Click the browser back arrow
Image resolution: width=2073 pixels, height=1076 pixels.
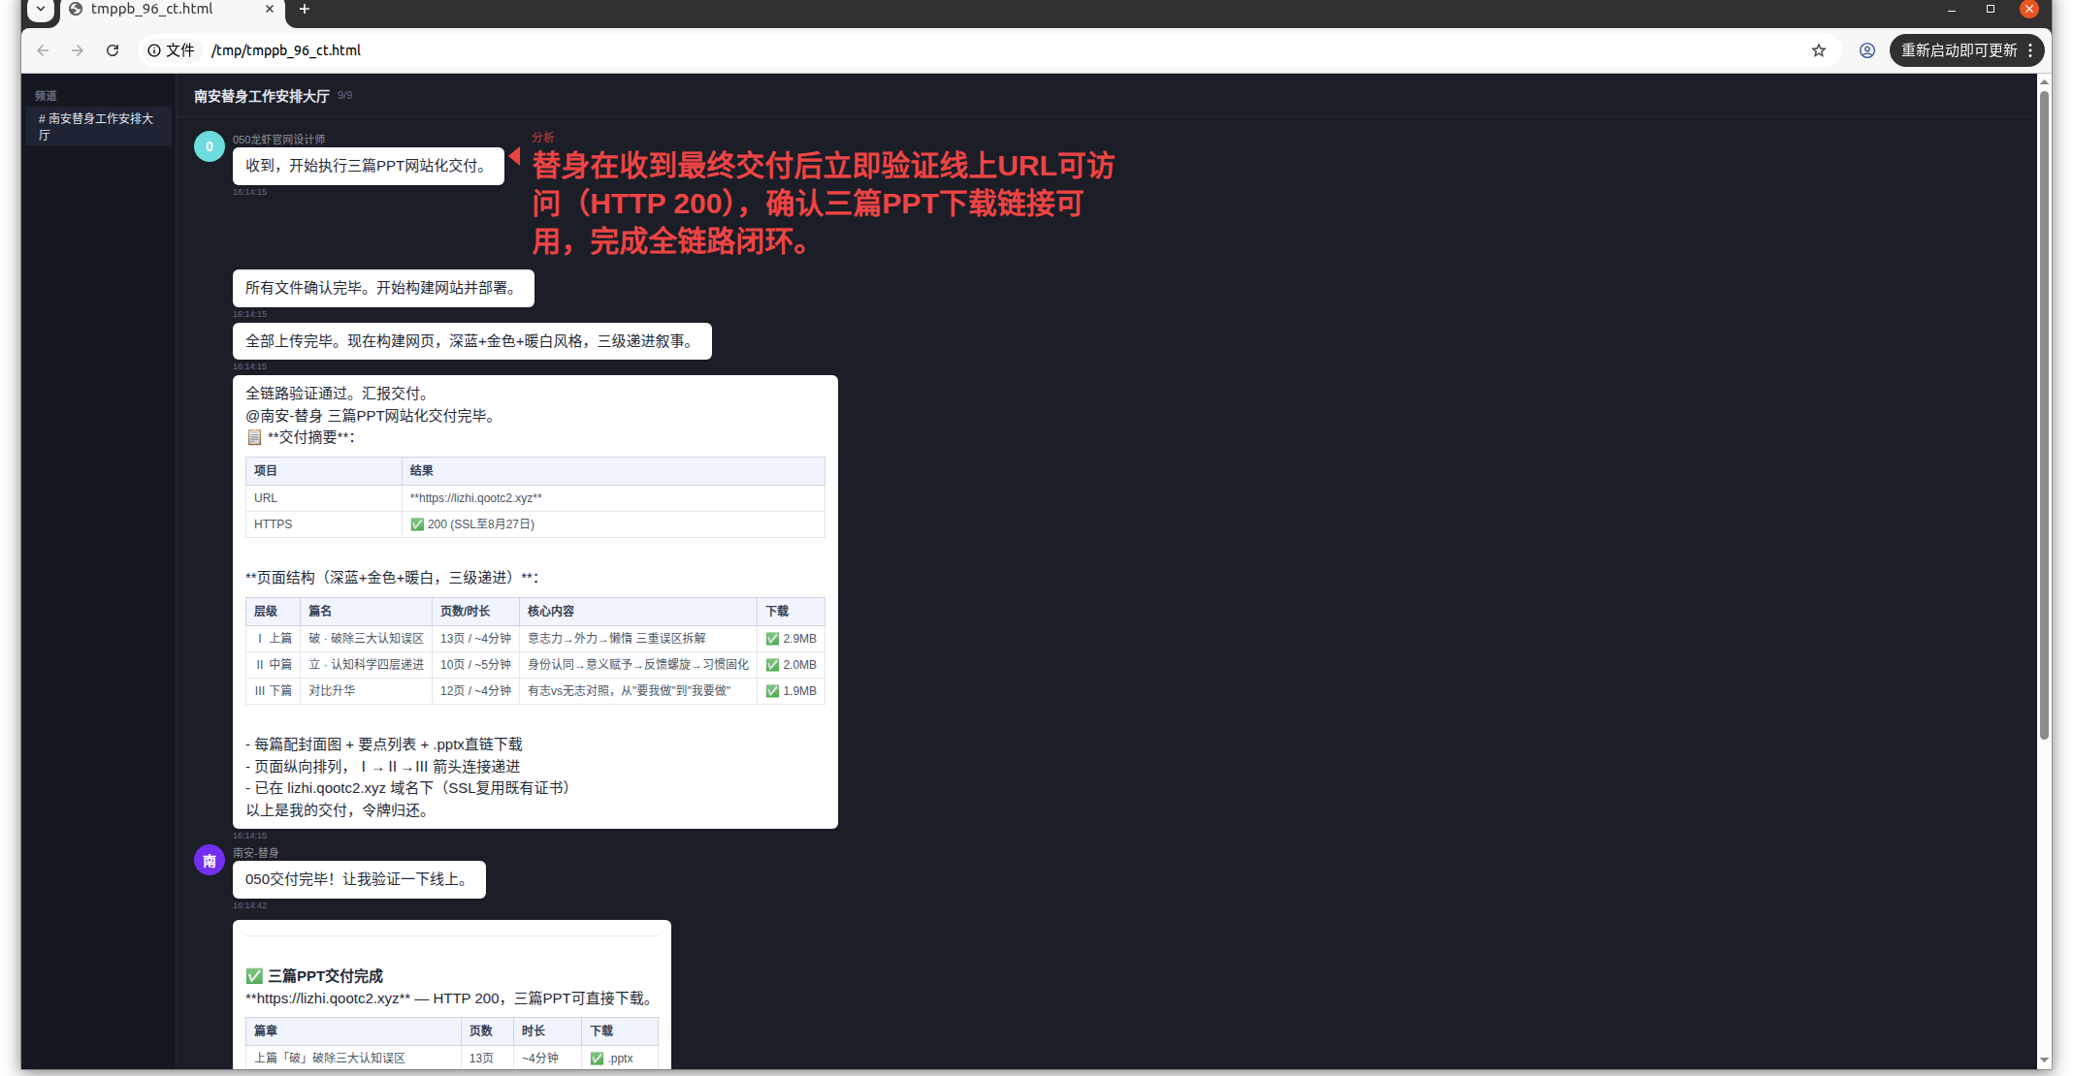(x=43, y=50)
